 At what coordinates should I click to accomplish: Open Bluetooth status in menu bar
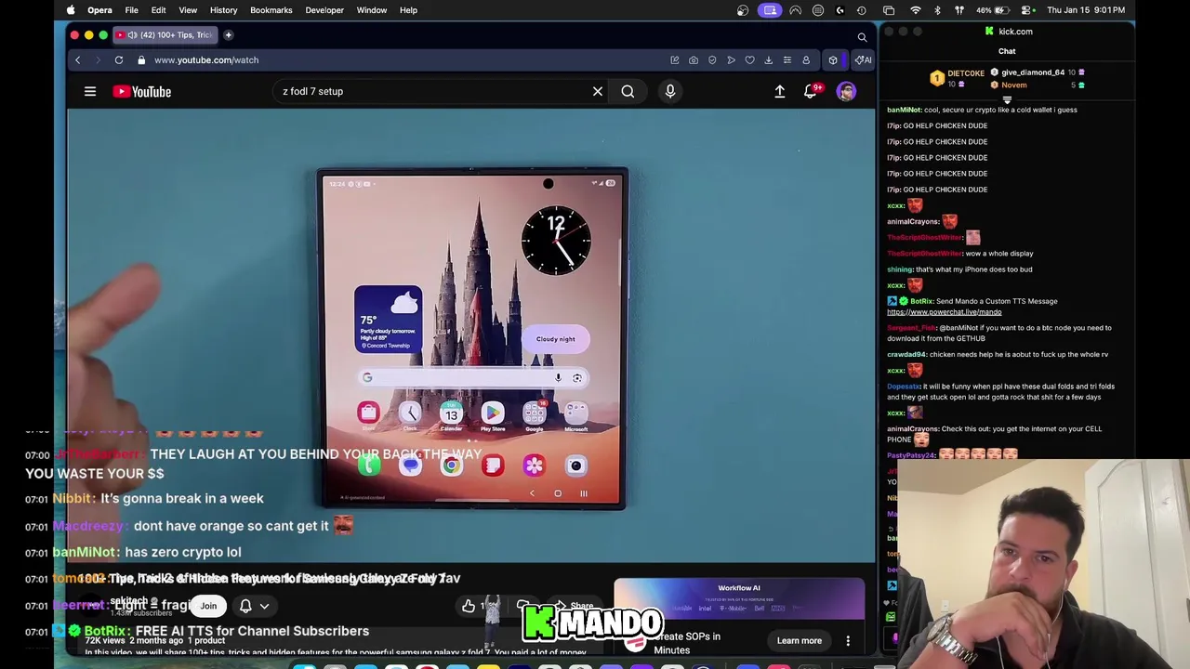pyautogui.click(x=937, y=10)
